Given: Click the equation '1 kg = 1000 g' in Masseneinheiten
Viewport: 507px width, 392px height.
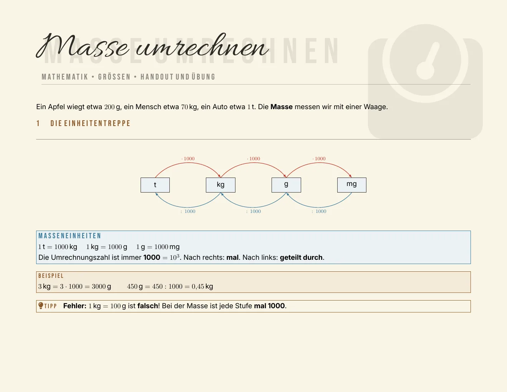Looking at the screenshot, I should click(x=106, y=247).
